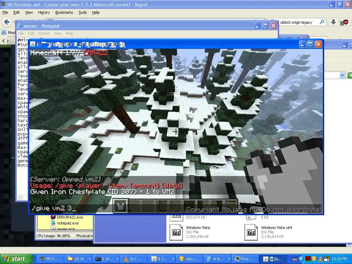Click the 3,130,814 KB file size text
The image size is (352, 264).
point(272,236)
